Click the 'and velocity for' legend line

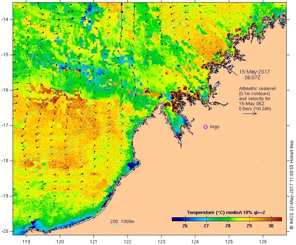(255, 99)
